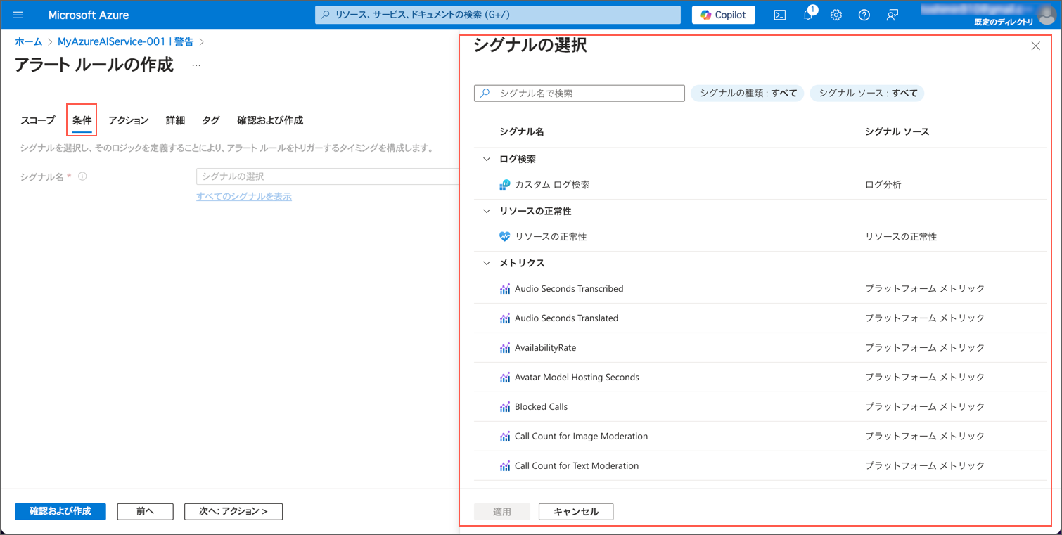1062x535 pixels.
Task: Switch to the スコープ tab
Action: (37, 120)
